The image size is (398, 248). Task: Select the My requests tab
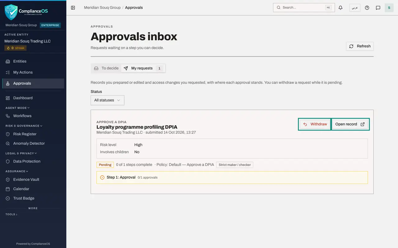[143, 68]
